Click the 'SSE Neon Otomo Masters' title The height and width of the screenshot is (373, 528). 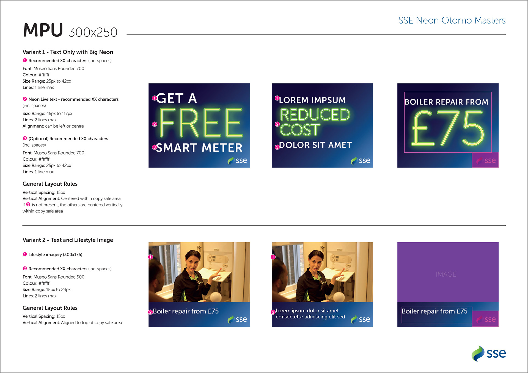click(452, 20)
